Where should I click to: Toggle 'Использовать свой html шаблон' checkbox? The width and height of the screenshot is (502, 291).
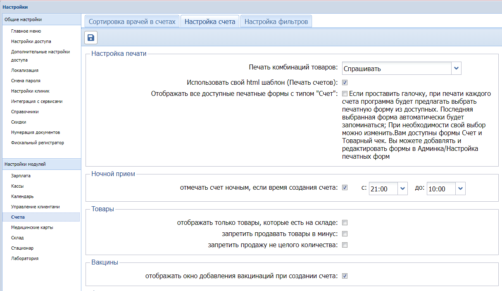pos(345,82)
